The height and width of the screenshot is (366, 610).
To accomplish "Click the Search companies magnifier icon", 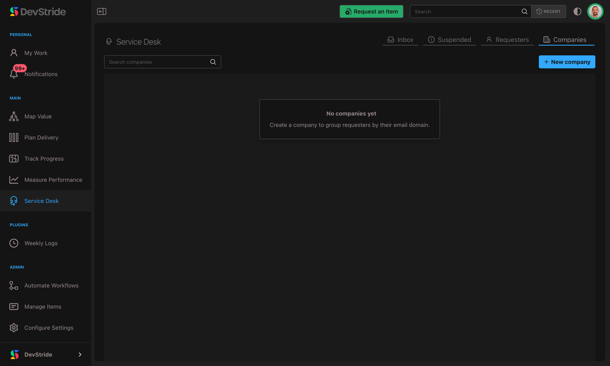I will (213, 62).
